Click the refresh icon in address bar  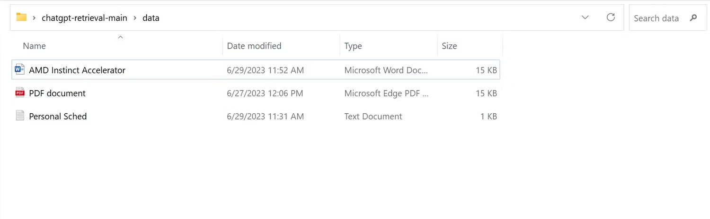(611, 17)
